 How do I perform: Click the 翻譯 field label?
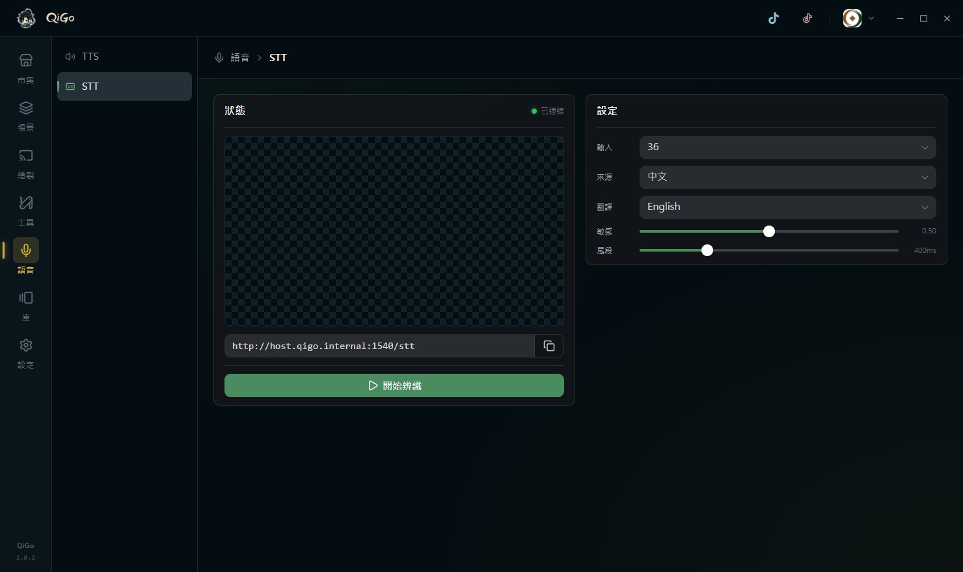tap(604, 207)
